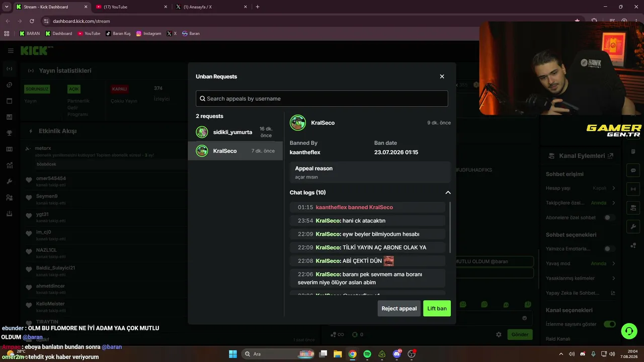Screen dimensions: 644x362
Task: Reload the browser page
Action: pyautogui.click(x=32, y=21)
